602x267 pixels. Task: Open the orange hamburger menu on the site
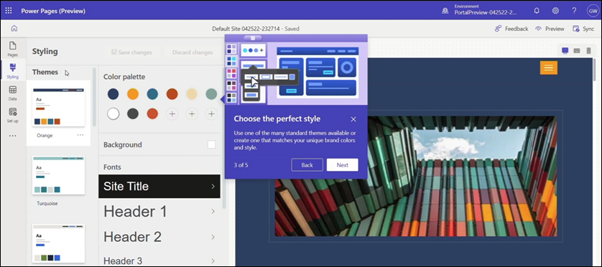click(549, 68)
